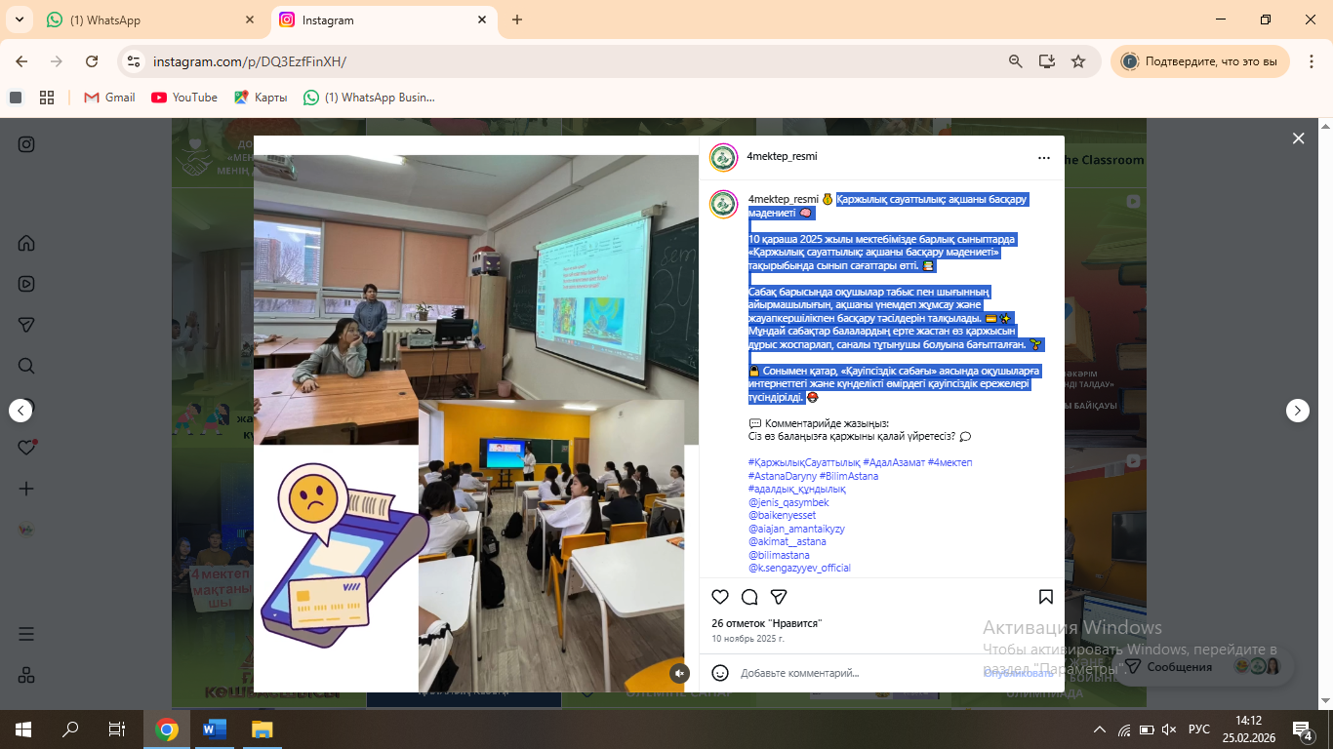This screenshot has height=749, width=1333.
Task: Click the Instagram logo in sidebar
Action: pyautogui.click(x=26, y=144)
